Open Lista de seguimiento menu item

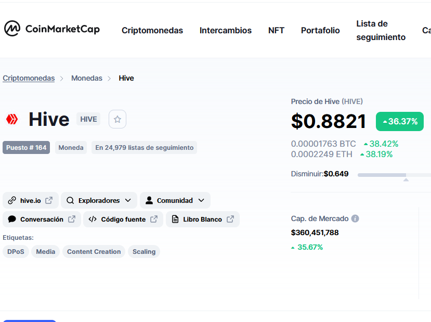point(381,30)
